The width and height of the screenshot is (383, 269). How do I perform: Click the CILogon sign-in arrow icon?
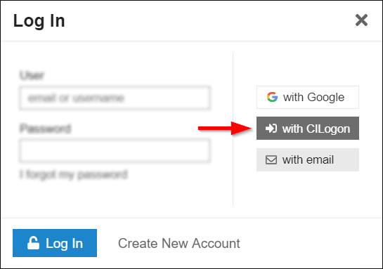point(271,129)
